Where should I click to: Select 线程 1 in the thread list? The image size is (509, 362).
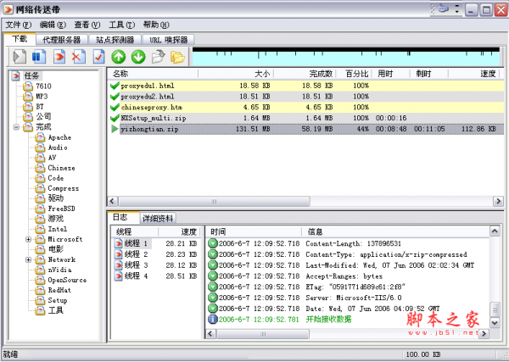(x=136, y=243)
